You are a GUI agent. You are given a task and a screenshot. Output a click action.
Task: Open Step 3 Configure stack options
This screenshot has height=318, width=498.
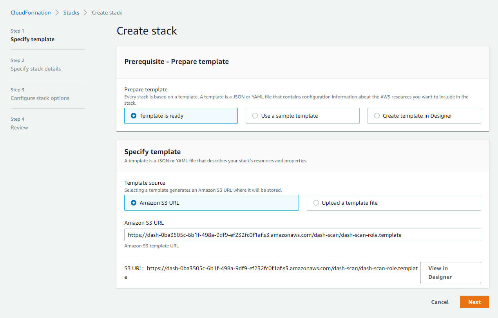(40, 98)
